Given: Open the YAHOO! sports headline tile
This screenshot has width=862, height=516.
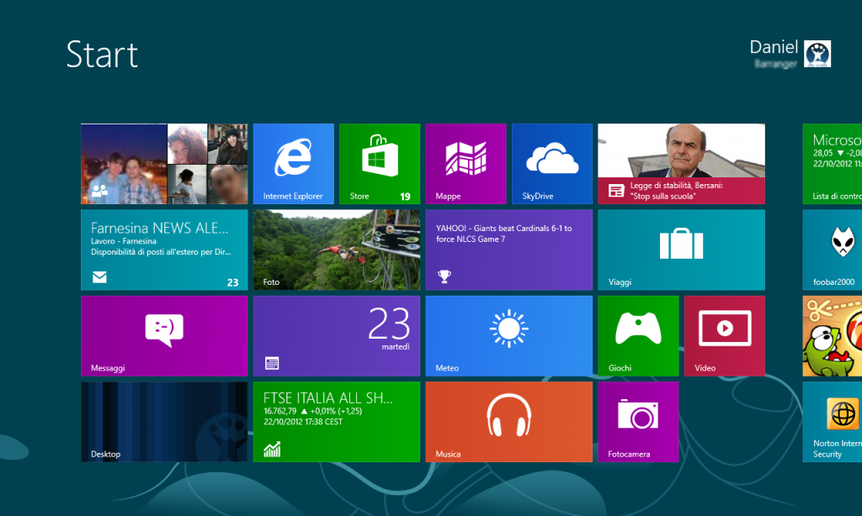Looking at the screenshot, I should pyautogui.click(x=509, y=250).
